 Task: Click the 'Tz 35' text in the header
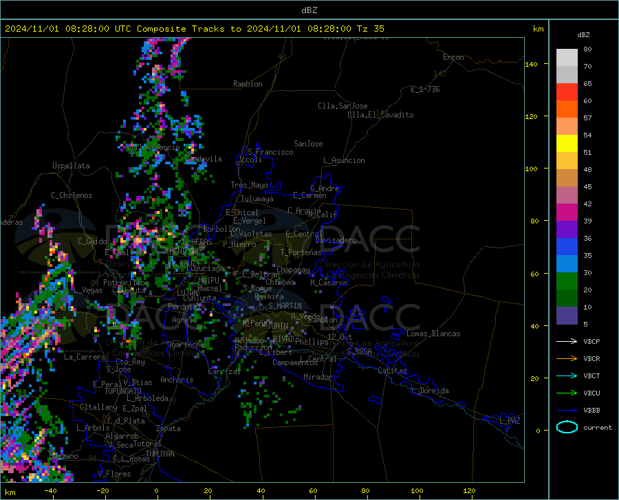370,29
